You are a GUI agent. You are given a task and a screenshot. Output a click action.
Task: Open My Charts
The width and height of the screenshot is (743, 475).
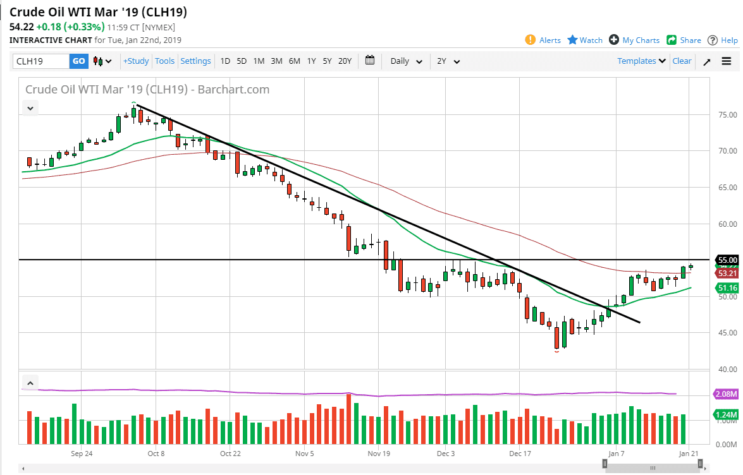click(634, 40)
